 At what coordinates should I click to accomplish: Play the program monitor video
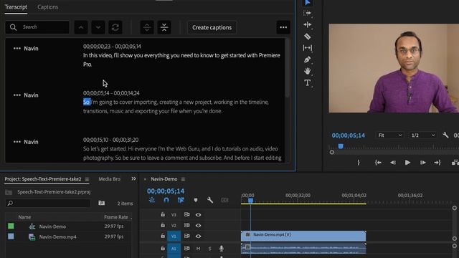pos(407,163)
